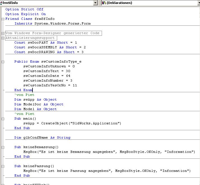This screenshot has width=200, height=185.
Task: Click the 'Inherits System.Windows.Forms.Form' line
Action: [x=52, y=24]
